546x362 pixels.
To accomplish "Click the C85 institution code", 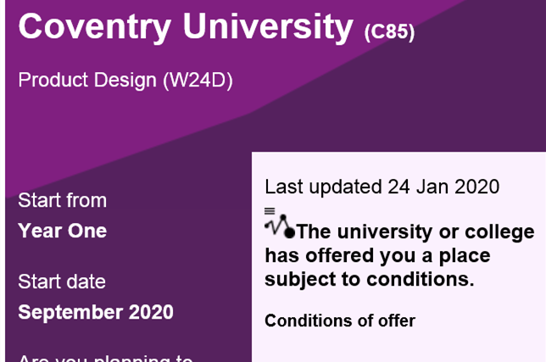I will (389, 33).
